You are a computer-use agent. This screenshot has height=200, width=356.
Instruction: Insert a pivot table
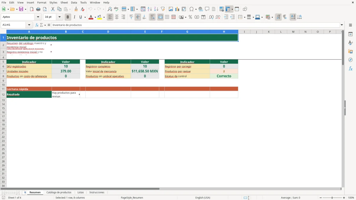pos(184,9)
